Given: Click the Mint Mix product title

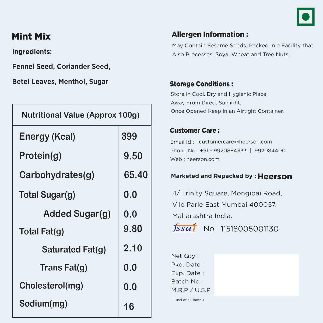Looking at the screenshot, I should [x=31, y=37].
